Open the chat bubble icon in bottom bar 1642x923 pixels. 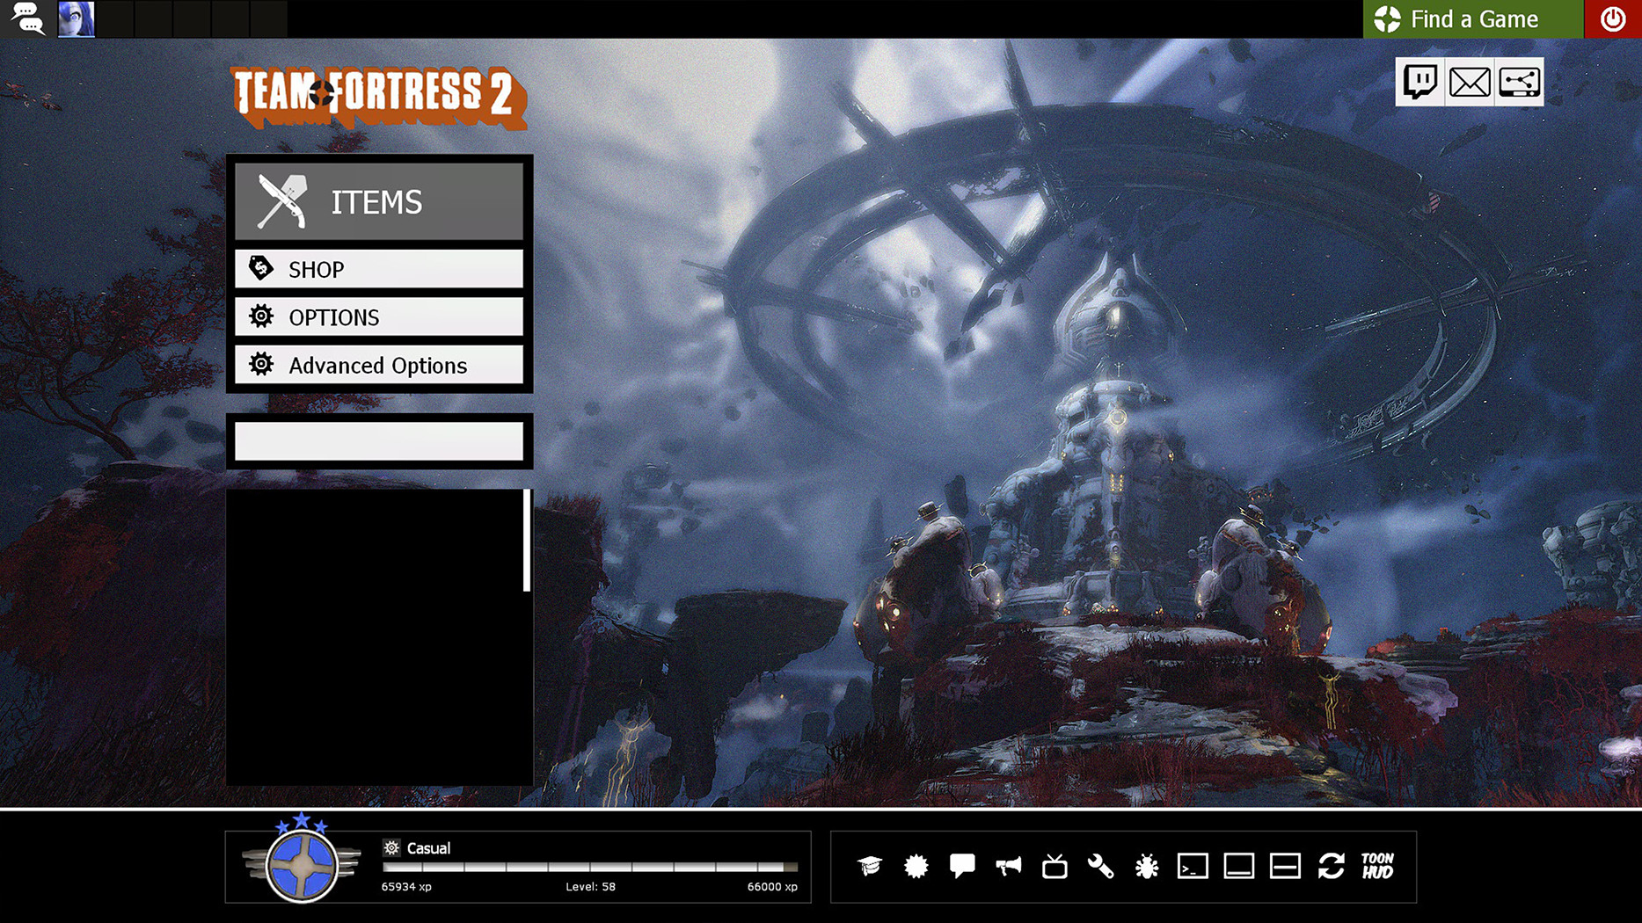962,867
